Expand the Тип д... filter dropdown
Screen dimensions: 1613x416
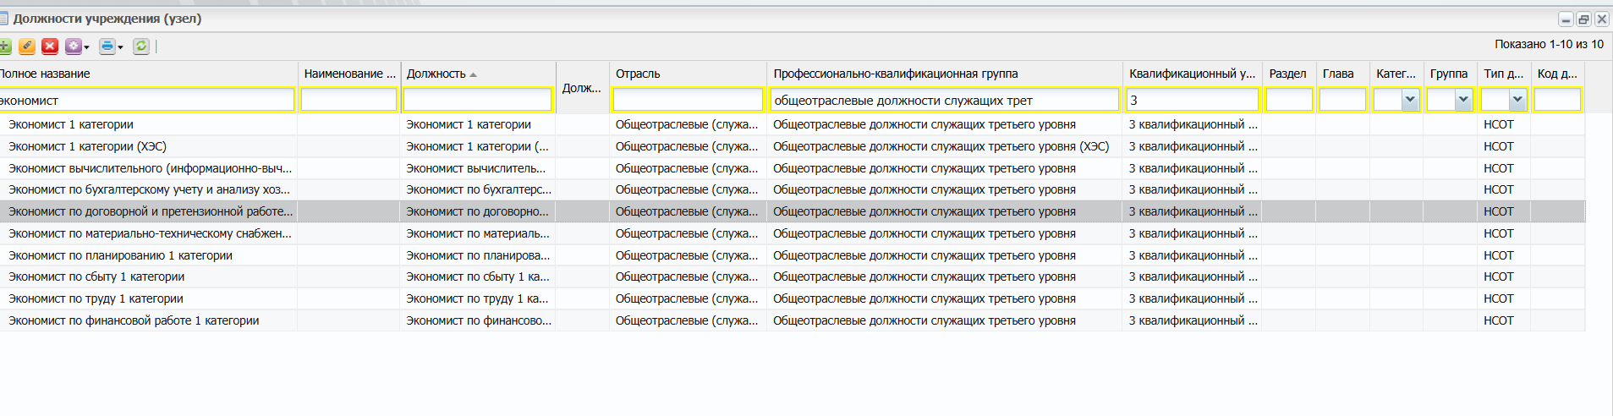pos(1517,100)
